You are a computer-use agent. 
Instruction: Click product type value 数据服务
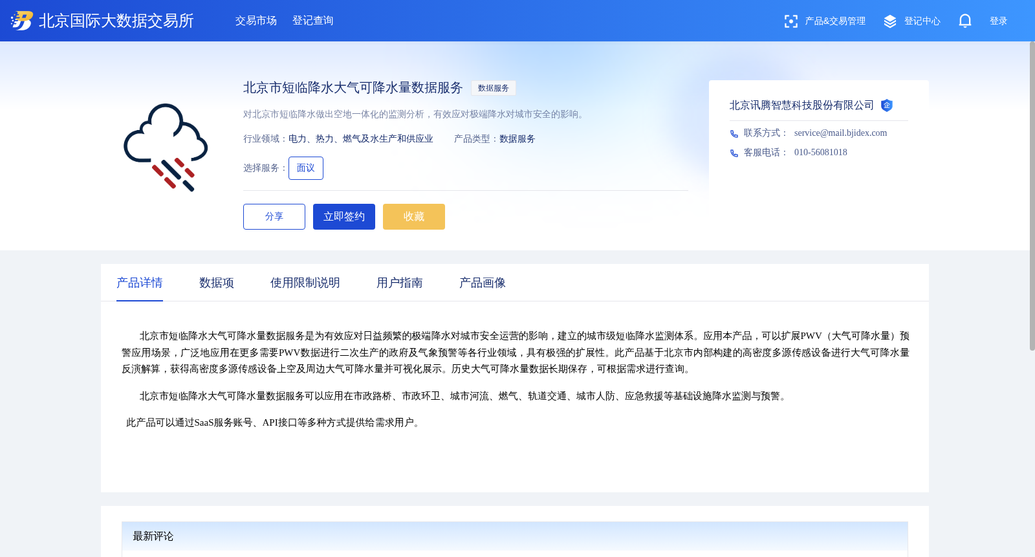tap(517, 139)
